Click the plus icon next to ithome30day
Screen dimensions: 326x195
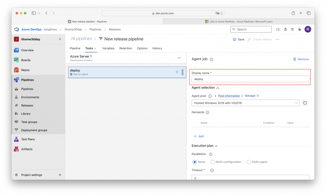60,39
